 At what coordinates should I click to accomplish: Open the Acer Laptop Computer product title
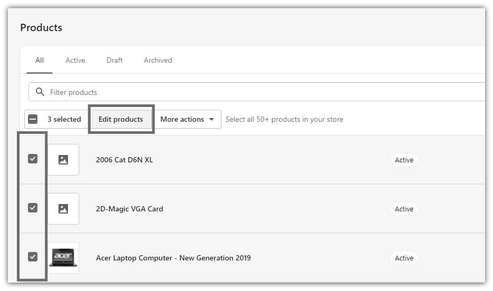coord(173,258)
